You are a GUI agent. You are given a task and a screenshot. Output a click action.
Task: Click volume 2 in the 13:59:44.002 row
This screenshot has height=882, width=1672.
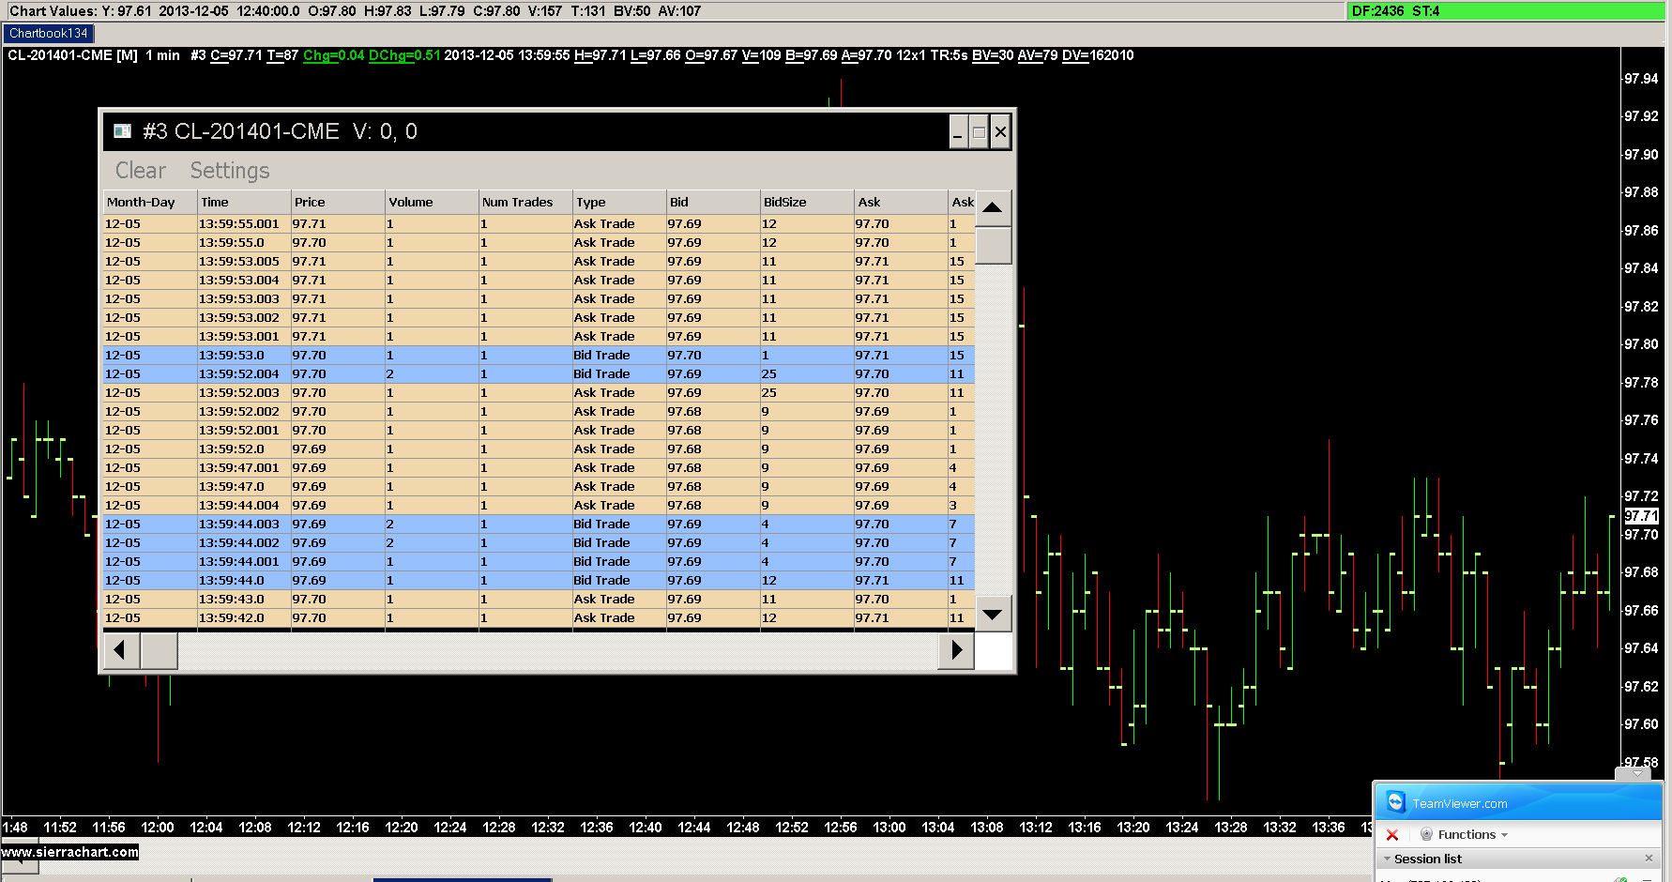click(x=390, y=543)
